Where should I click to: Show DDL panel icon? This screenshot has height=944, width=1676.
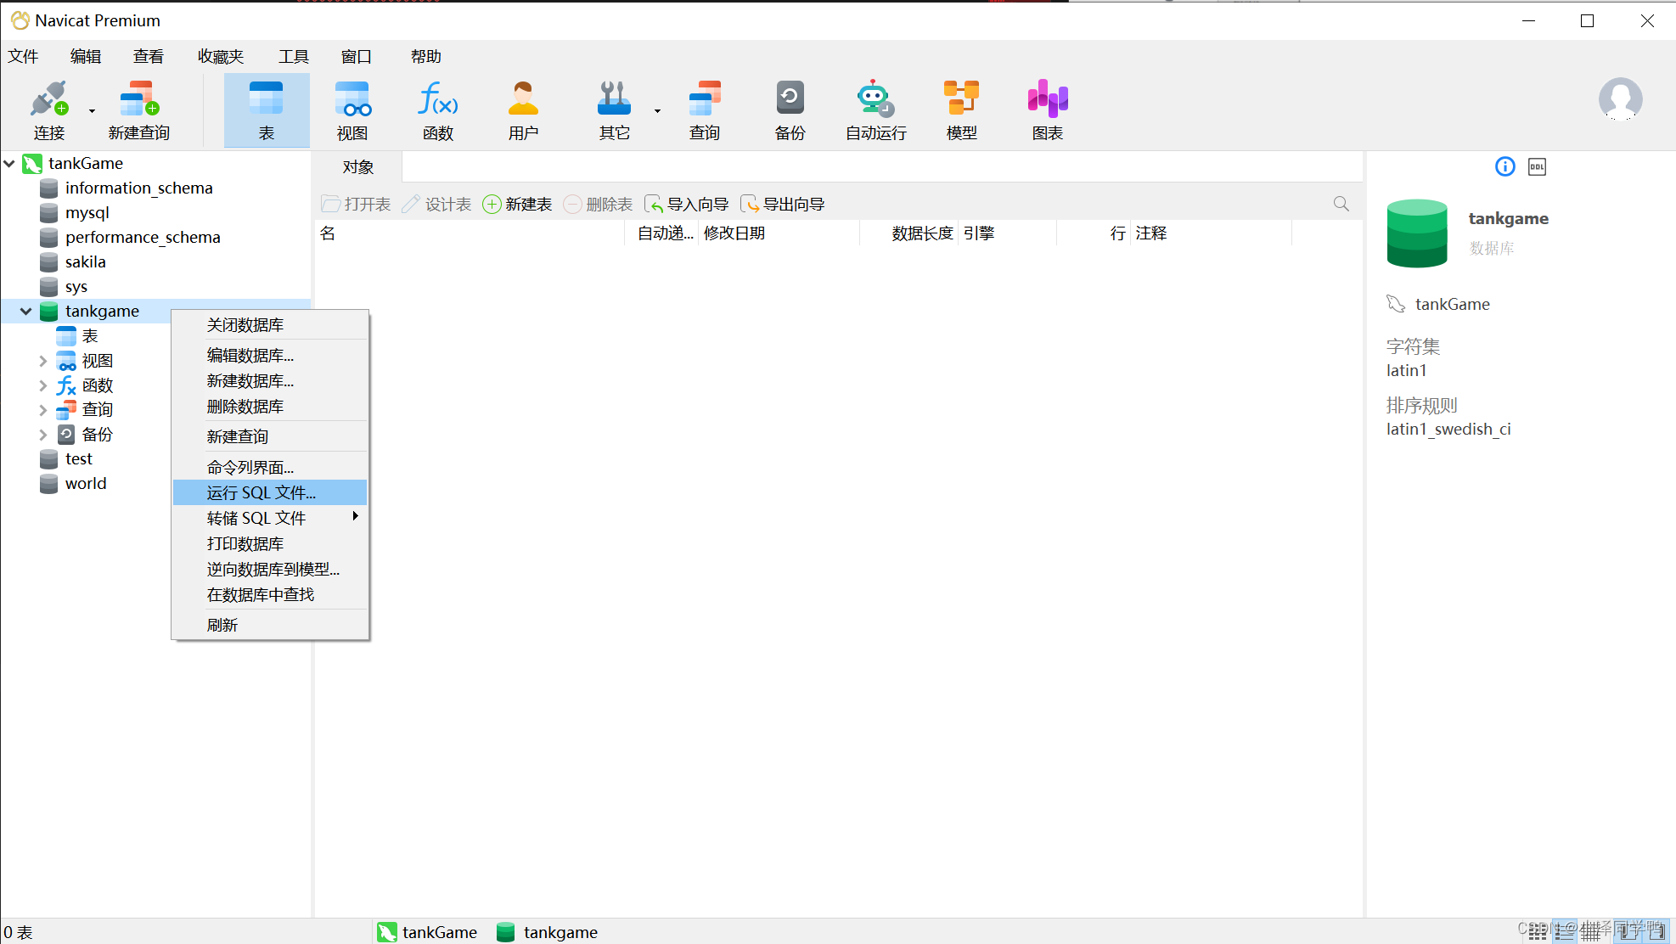[1537, 167]
